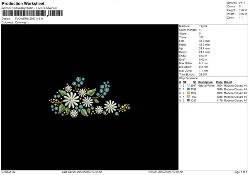
Task: Click the Stitches value '9111'
Action: point(242,3)
